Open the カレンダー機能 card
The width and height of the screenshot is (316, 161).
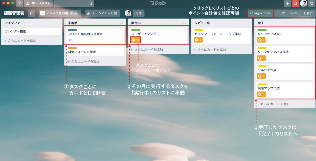(32, 31)
